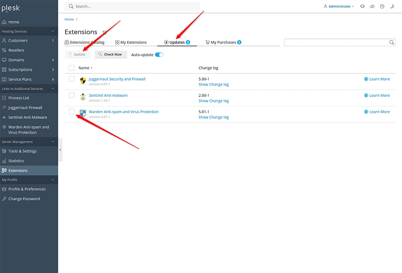Collapse the Server Management sidebar section
This screenshot has width=402, height=273.
53,142
